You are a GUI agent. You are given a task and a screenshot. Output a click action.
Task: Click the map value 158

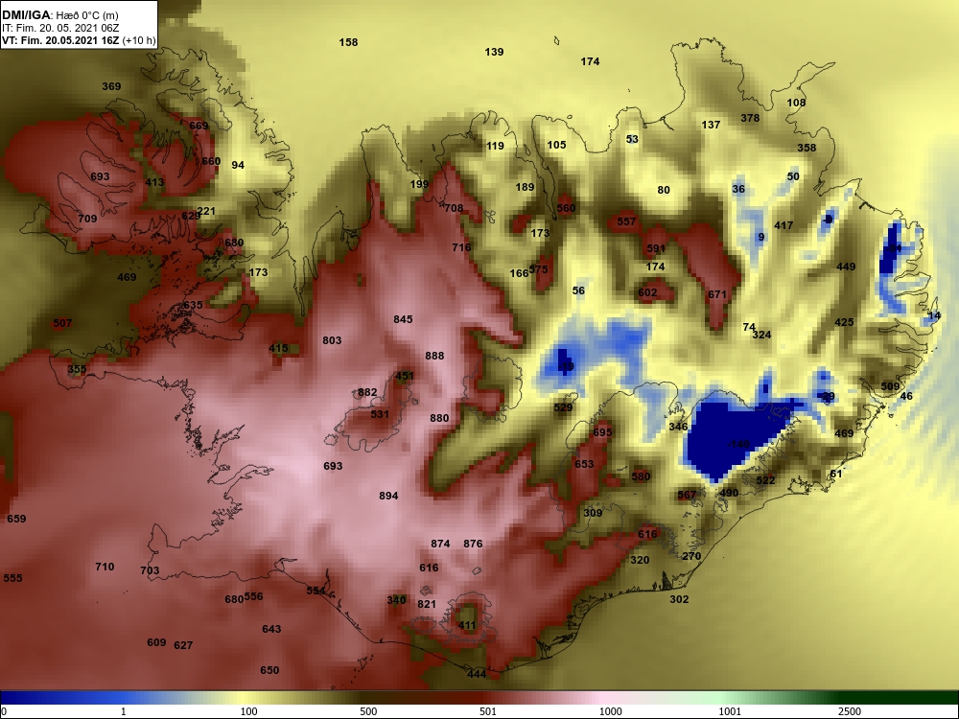point(348,42)
